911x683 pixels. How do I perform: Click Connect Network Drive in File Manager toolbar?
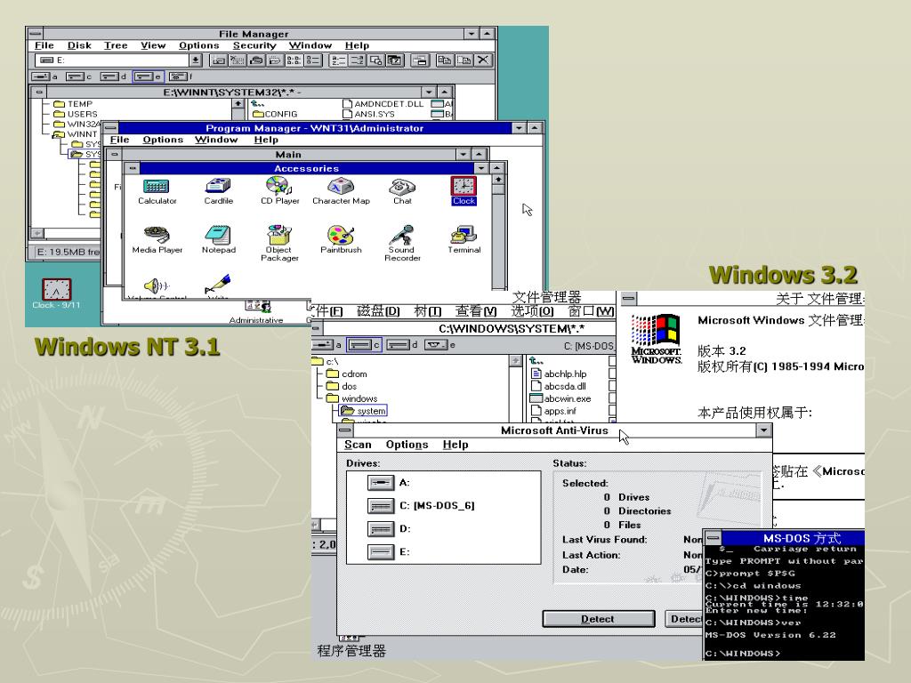click(219, 60)
